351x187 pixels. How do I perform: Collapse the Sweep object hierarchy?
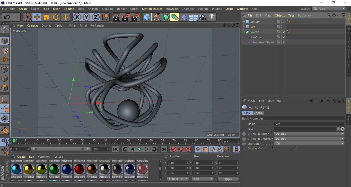coord(243,32)
